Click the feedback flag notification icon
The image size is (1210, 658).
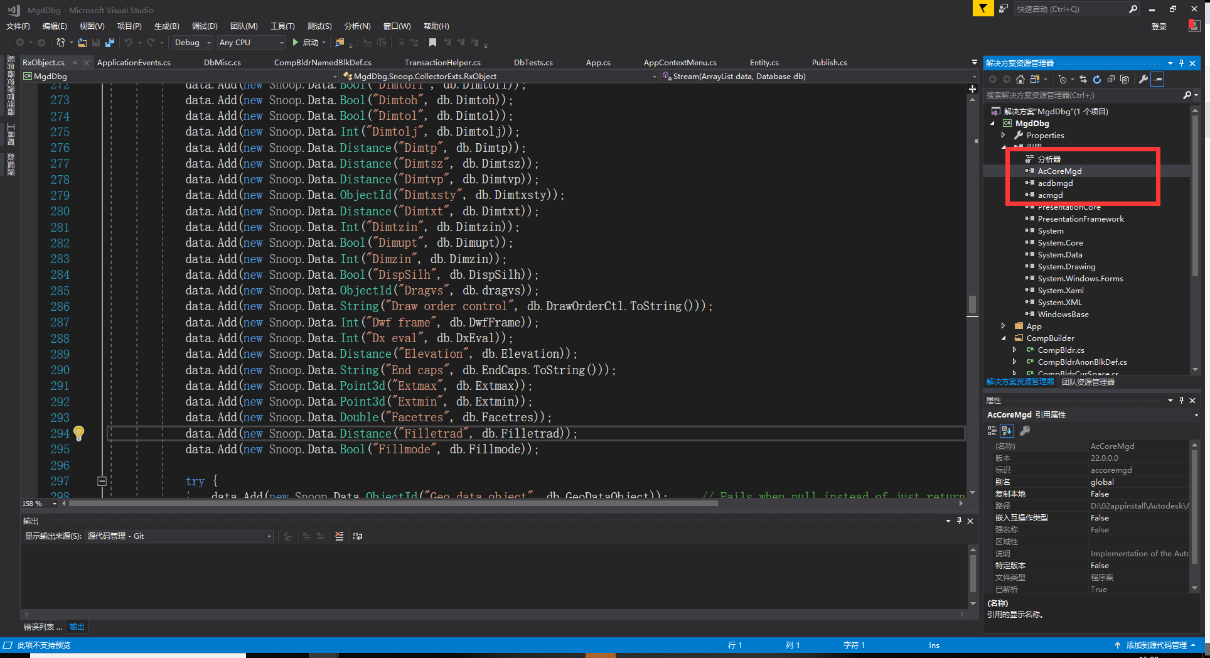983,8
